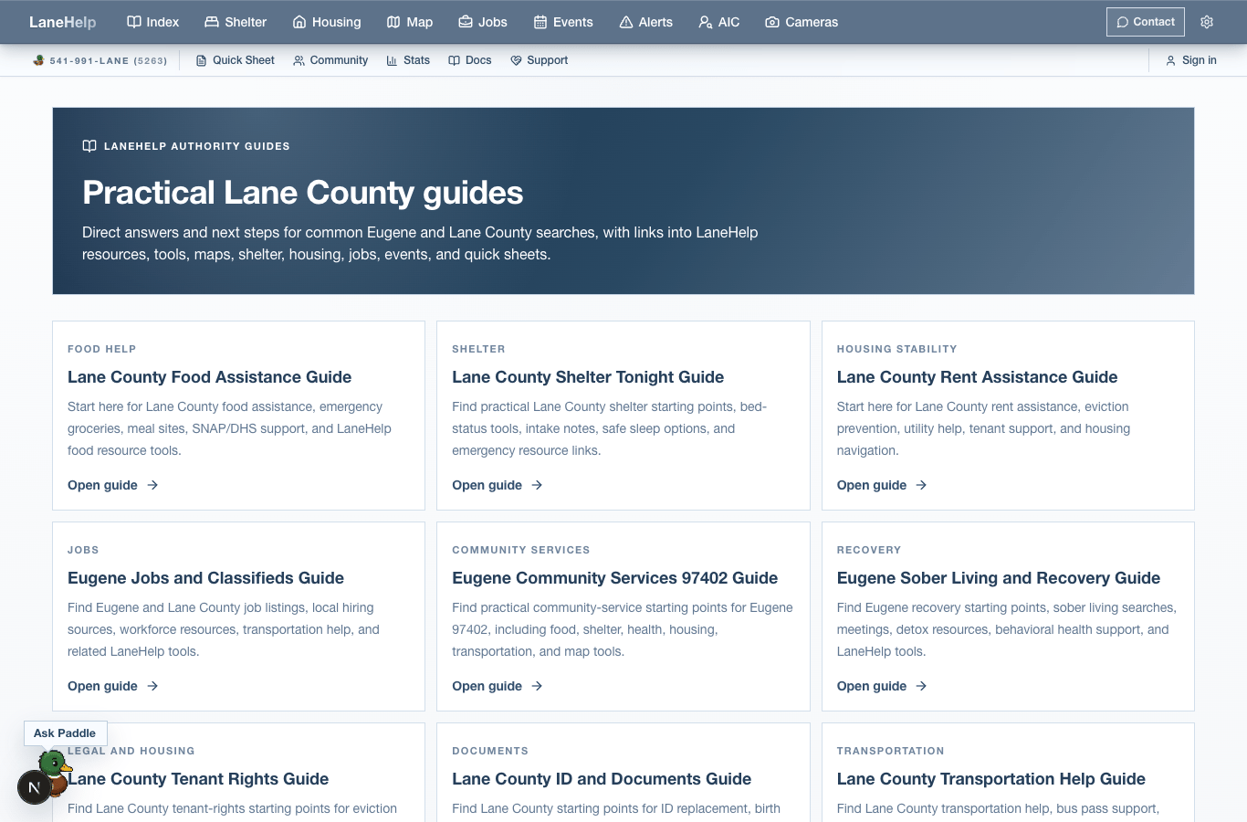The height and width of the screenshot is (822, 1247).
Task: Open guide for Jobs and Classifieds
Action: [x=113, y=686]
